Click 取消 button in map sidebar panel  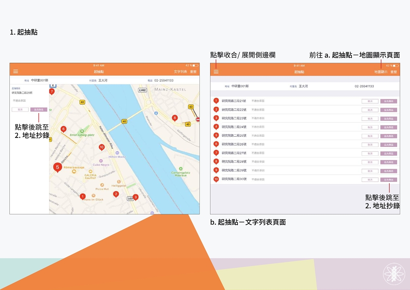coord(20,110)
